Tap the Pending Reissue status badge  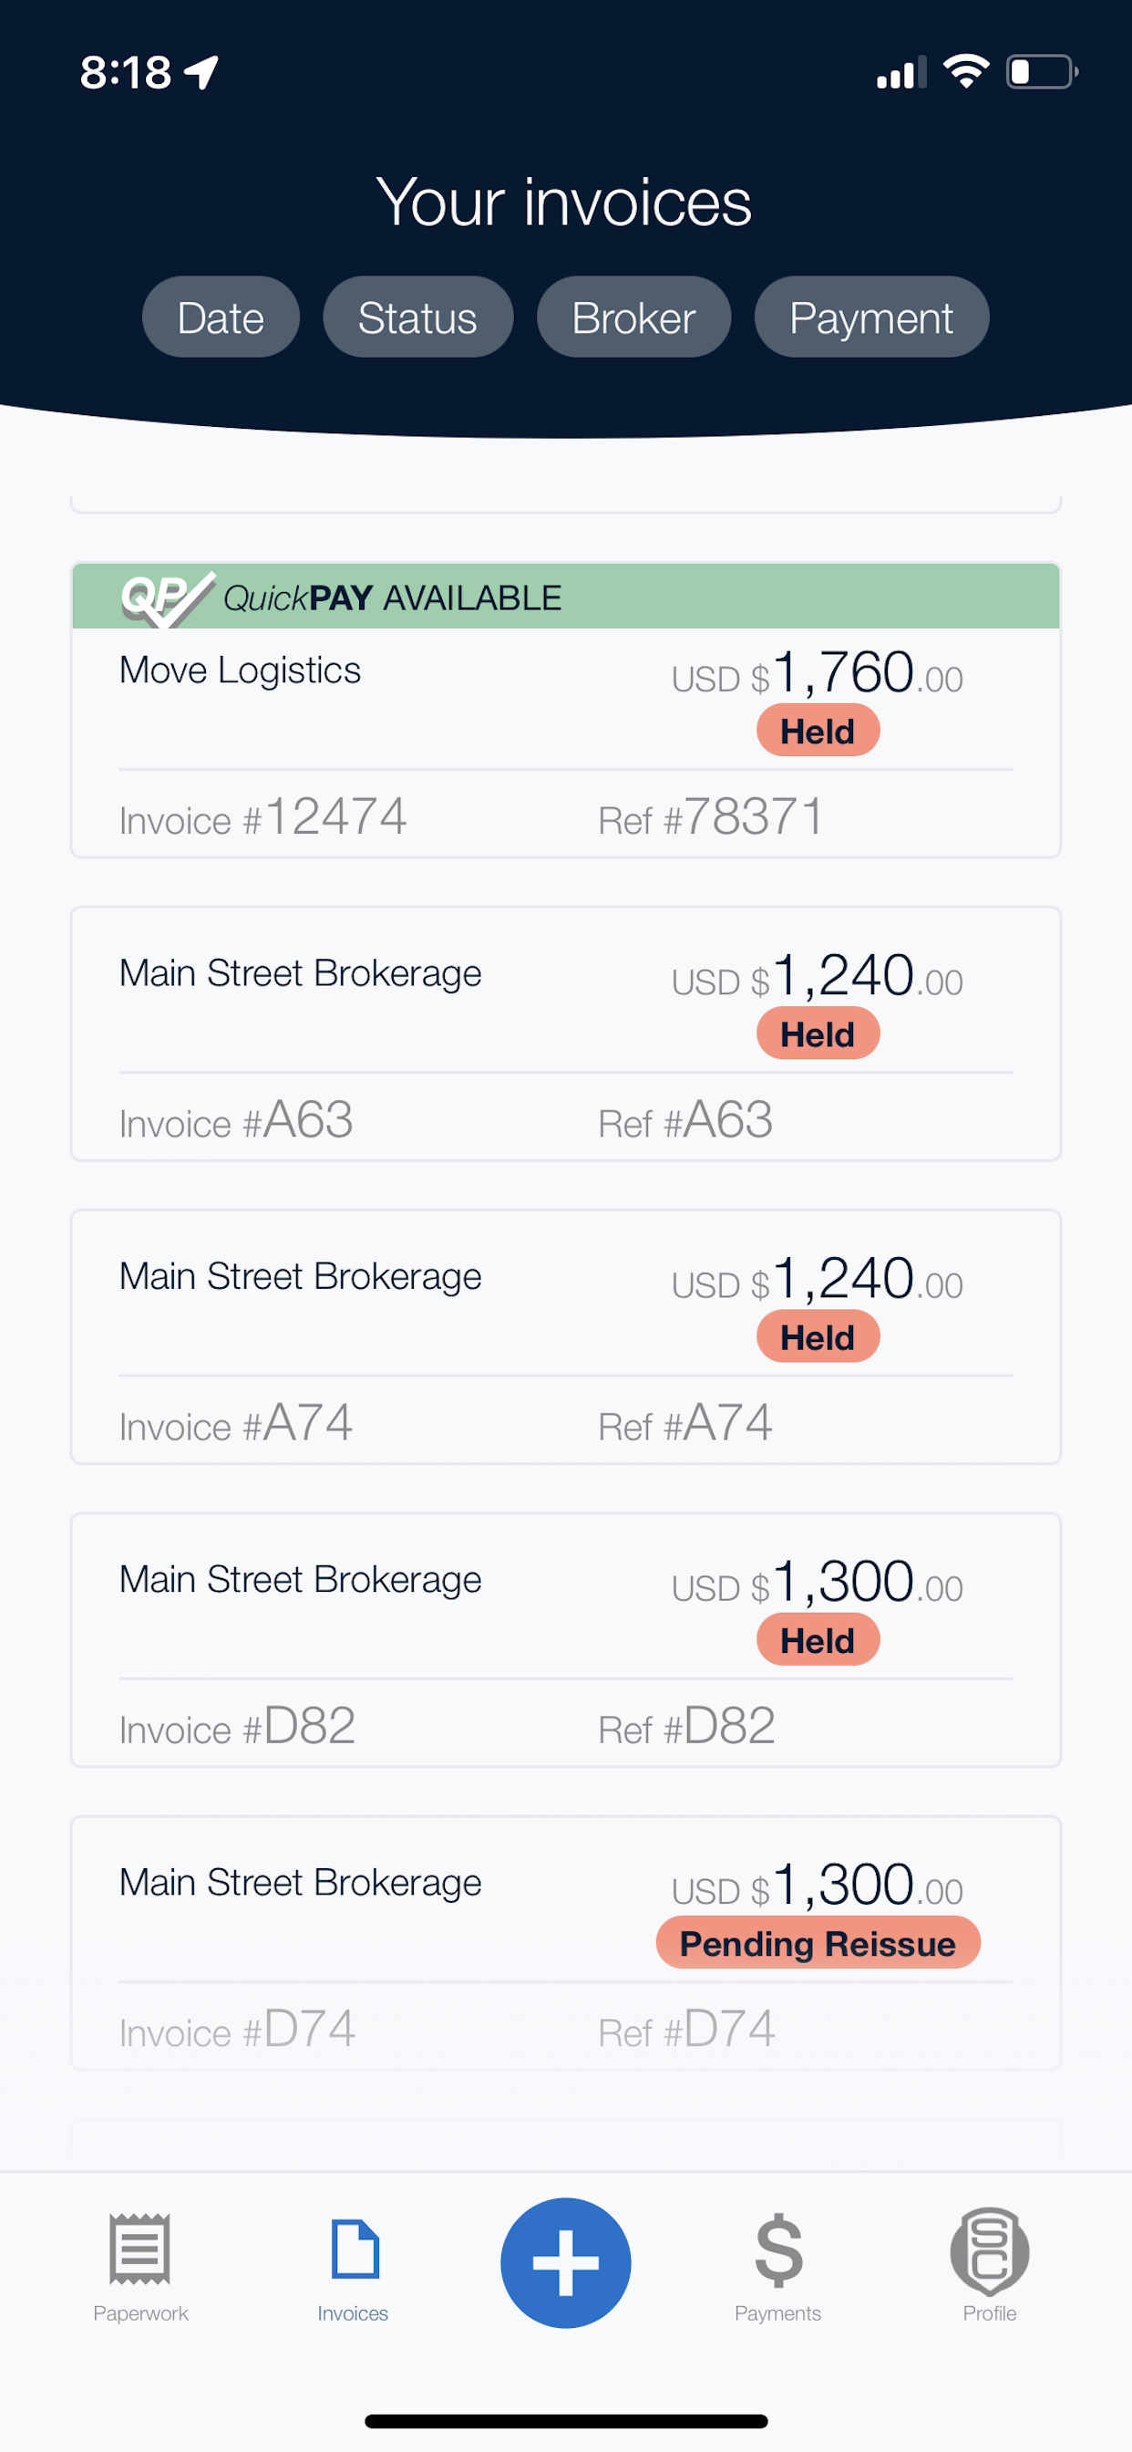pos(818,1943)
